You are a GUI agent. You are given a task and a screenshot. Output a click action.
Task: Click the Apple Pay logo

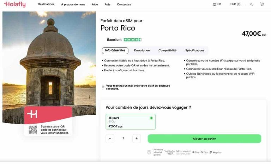pos(195,152)
